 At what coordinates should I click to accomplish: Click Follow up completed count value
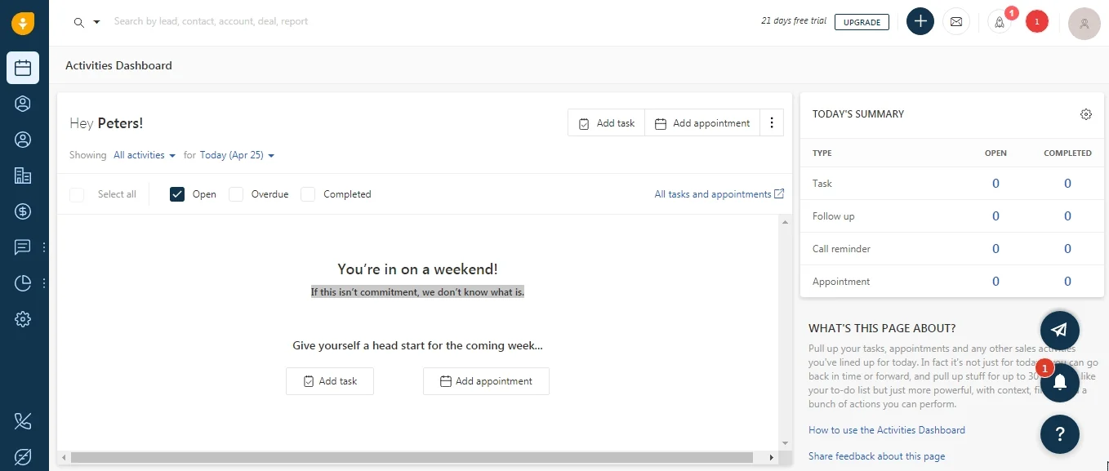click(1067, 216)
